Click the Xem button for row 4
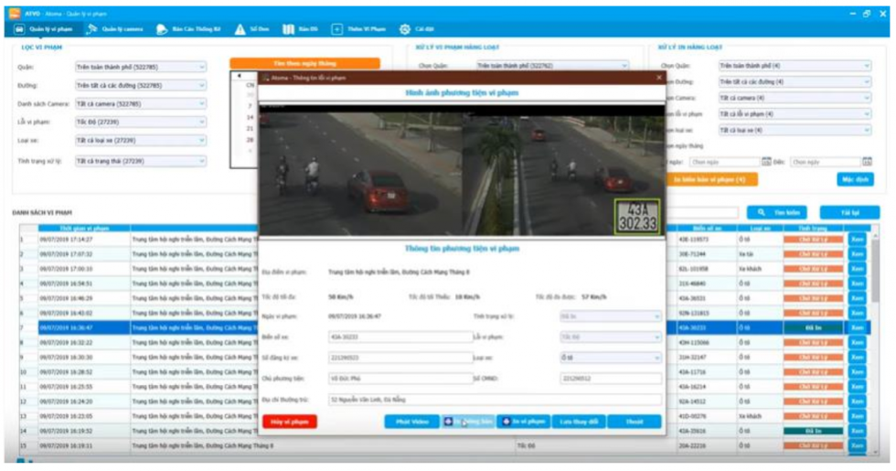The height and width of the screenshot is (471, 896). point(857,284)
